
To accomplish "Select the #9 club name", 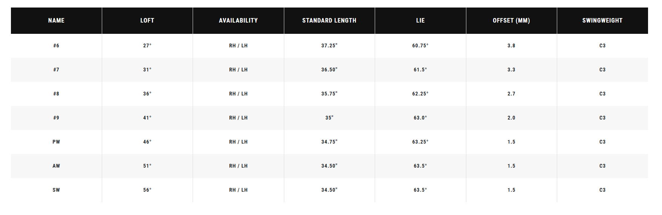I will [x=56, y=118].
